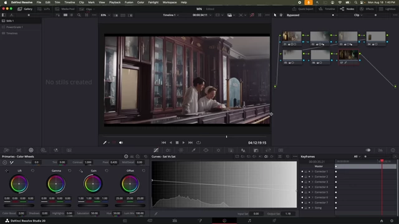The height and width of the screenshot is (224, 399).
Task: Toggle lock for Corrector 2
Action: [305, 177]
